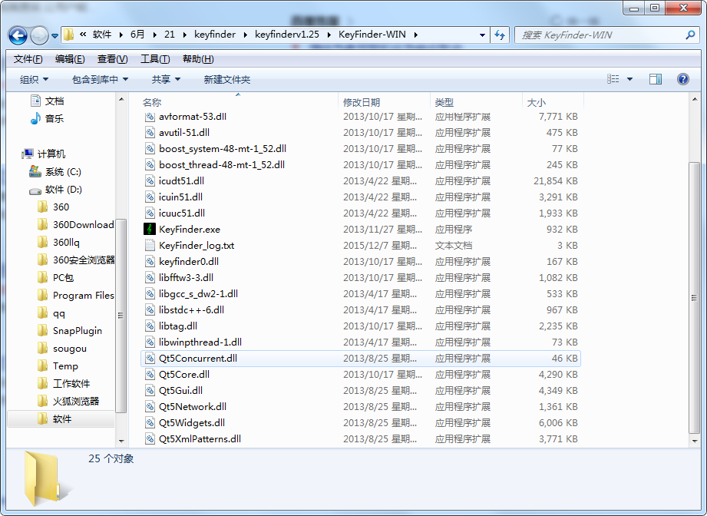The width and height of the screenshot is (707, 516).
Task: Open the 编辑(E) menu
Action: (x=70, y=59)
